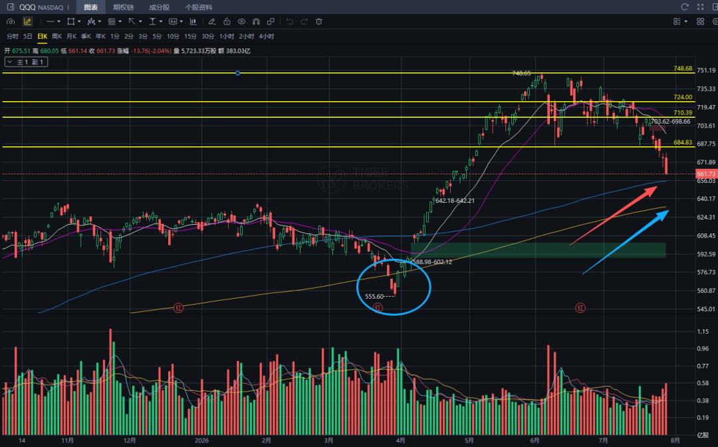Undo the last drawing action
The height and width of the screenshot is (447, 718).
coord(289,21)
